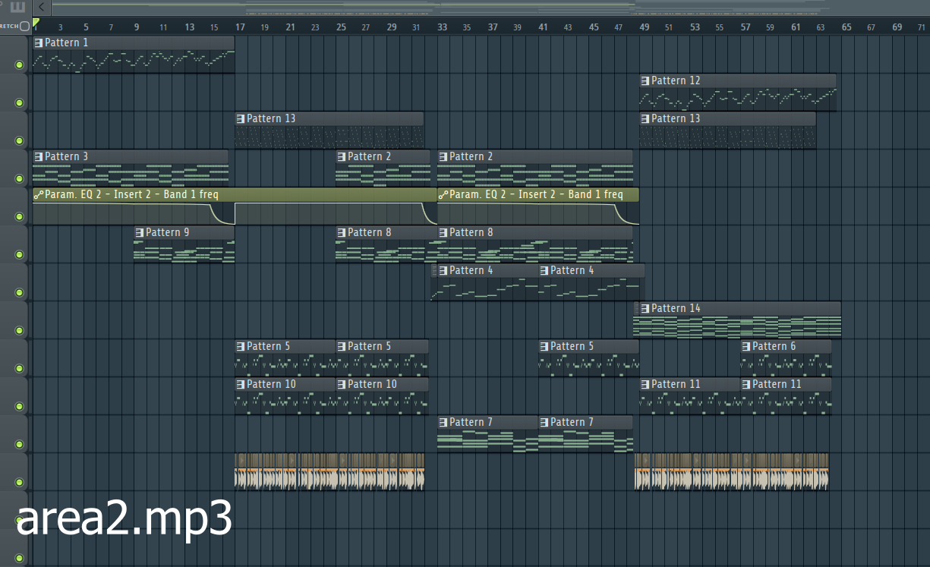
Task: Select the Pattern 12 clip title
Action: (x=676, y=80)
